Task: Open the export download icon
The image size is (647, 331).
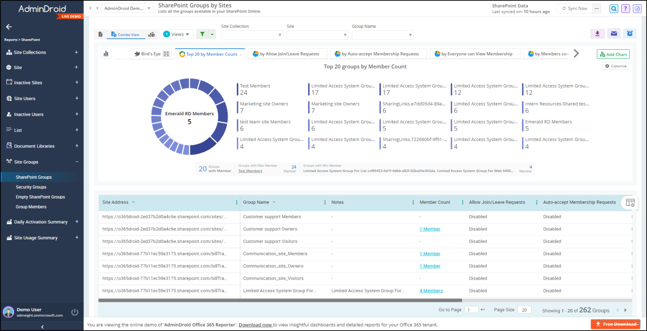Action: click(597, 34)
